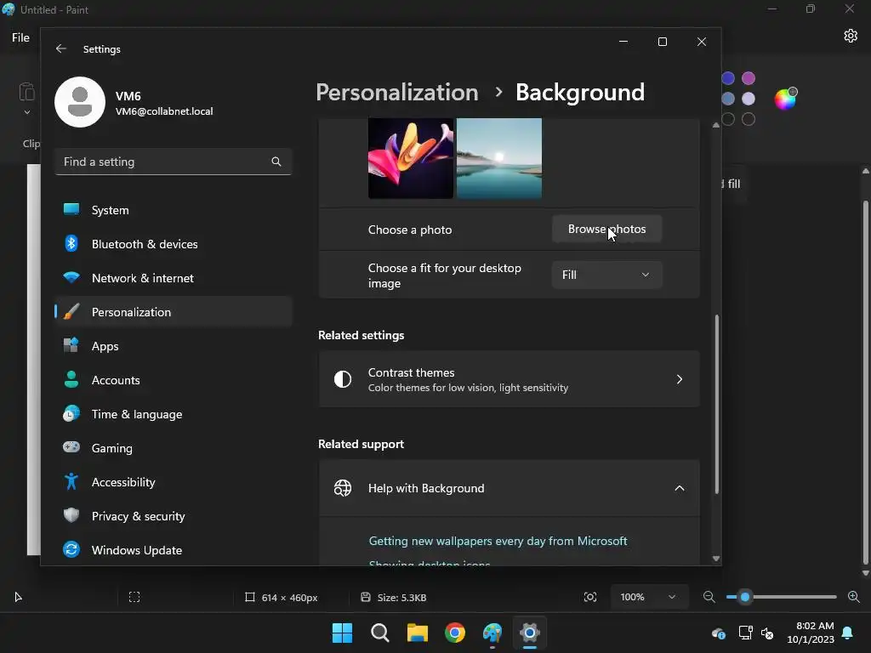Select the colorful abstract wallpaper thumbnail

(x=411, y=158)
